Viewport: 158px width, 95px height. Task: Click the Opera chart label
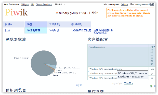[x=55, y=75]
